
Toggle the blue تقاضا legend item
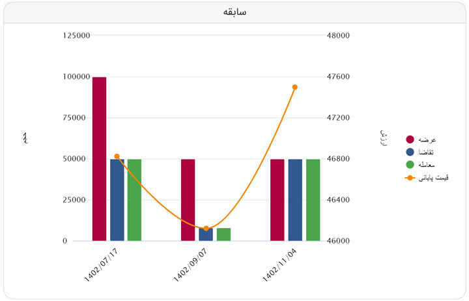419,152
